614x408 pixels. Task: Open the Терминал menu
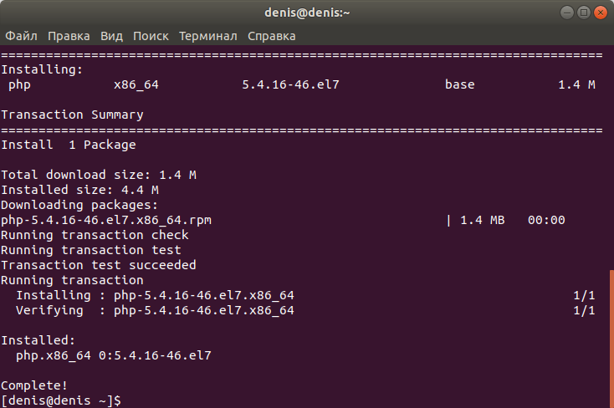(207, 36)
